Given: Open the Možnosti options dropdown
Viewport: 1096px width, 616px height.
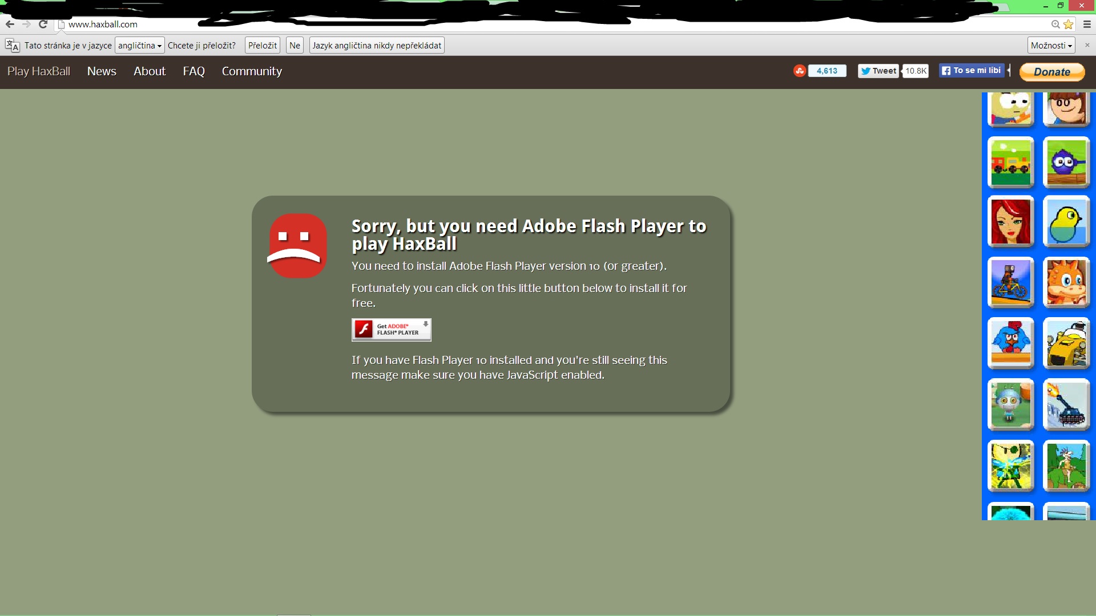Looking at the screenshot, I should tap(1051, 46).
